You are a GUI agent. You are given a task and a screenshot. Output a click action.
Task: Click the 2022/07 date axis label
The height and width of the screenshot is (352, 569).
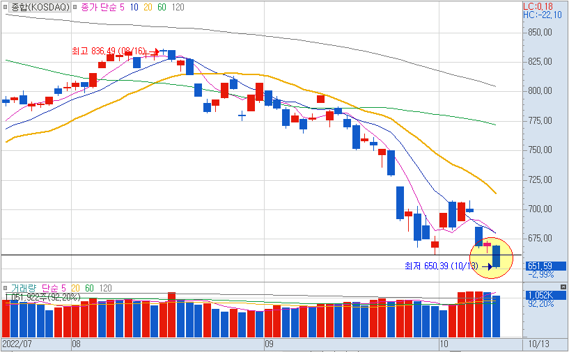tap(17, 344)
